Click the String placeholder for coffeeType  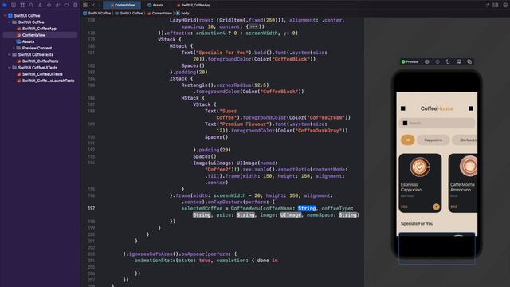point(202,215)
